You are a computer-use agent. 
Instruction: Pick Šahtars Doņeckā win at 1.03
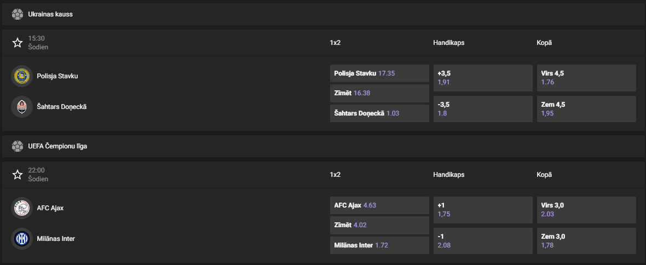pos(379,113)
